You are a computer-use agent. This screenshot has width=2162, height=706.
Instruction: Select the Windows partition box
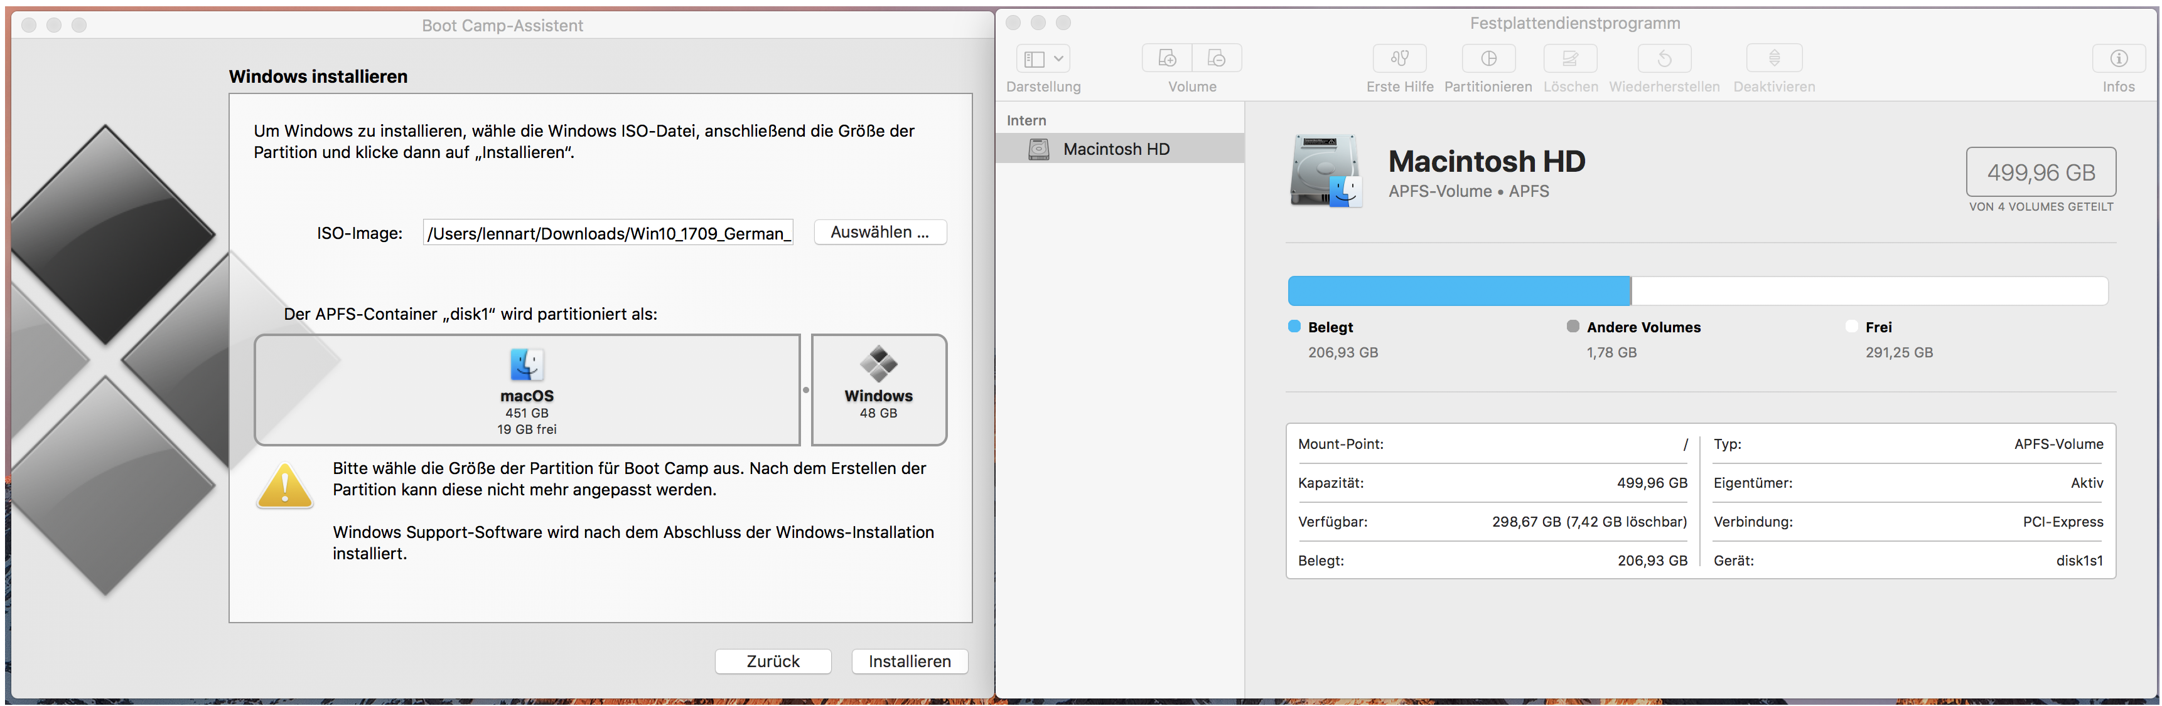pos(879,390)
